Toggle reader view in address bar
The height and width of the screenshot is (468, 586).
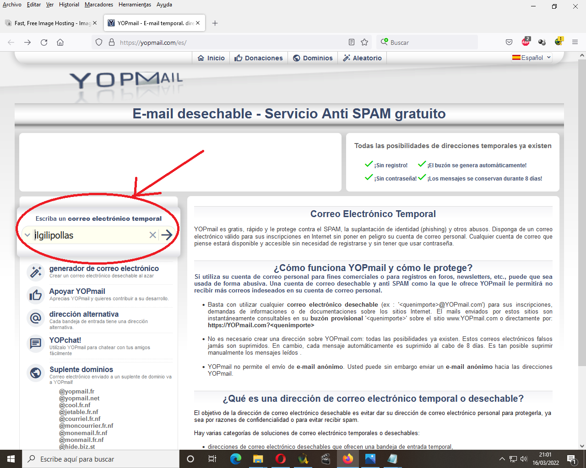(352, 42)
